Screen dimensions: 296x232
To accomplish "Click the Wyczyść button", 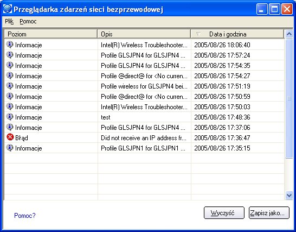I will [224, 213].
